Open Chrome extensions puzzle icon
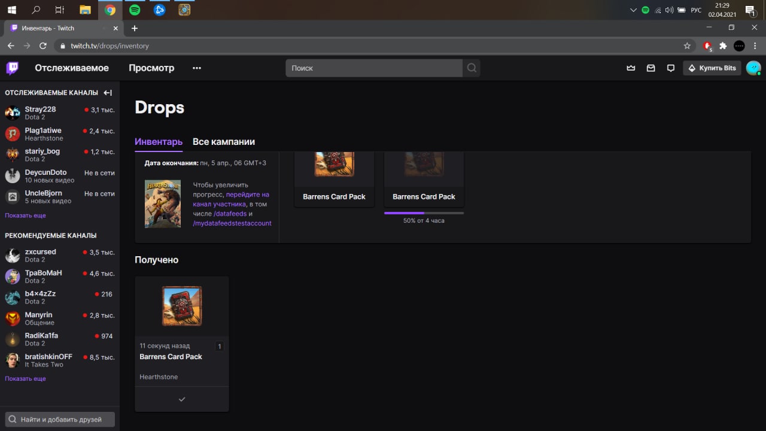 pyautogui.click(x=723, y=45)
